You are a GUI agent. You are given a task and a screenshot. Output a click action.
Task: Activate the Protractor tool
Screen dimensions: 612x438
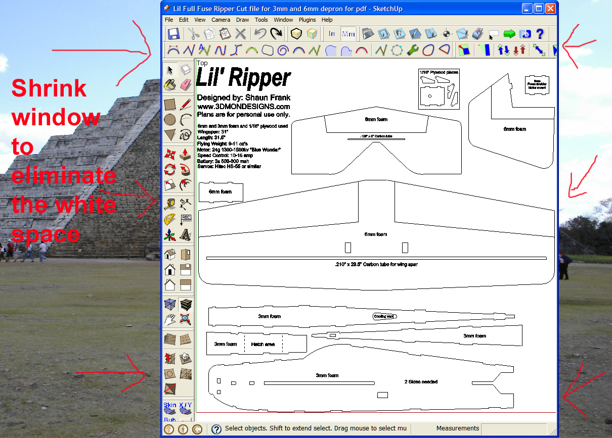(x=170, y=219)
